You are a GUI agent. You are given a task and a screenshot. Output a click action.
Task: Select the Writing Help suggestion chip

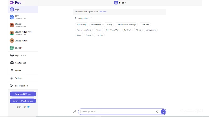pos(82,24)
